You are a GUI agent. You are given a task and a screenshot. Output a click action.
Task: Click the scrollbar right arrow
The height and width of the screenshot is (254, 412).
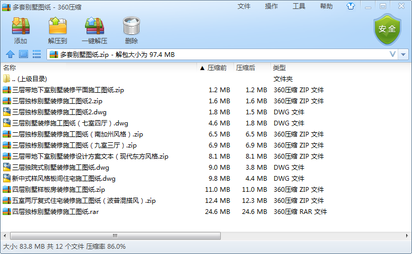(407, 236)
